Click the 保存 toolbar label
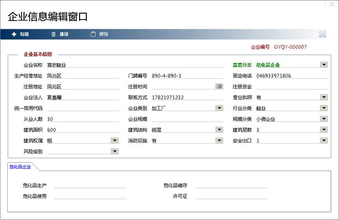339x220 pixels. coord(103,34)
